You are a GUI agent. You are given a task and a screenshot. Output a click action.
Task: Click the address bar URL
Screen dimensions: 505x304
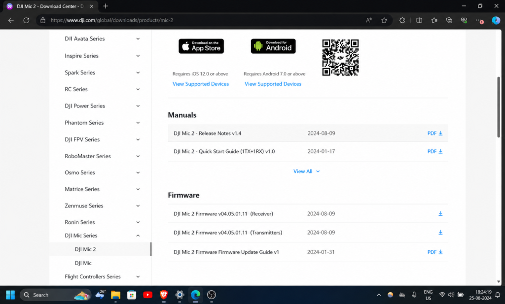(x=112, y=20)
